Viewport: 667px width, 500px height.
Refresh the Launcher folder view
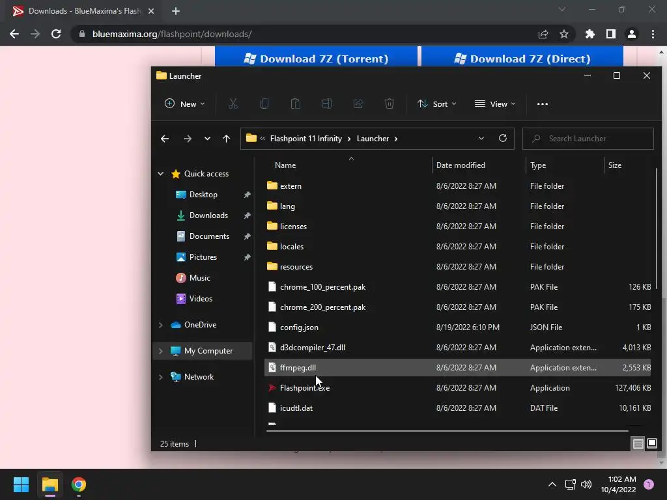(x=503, y=138)
